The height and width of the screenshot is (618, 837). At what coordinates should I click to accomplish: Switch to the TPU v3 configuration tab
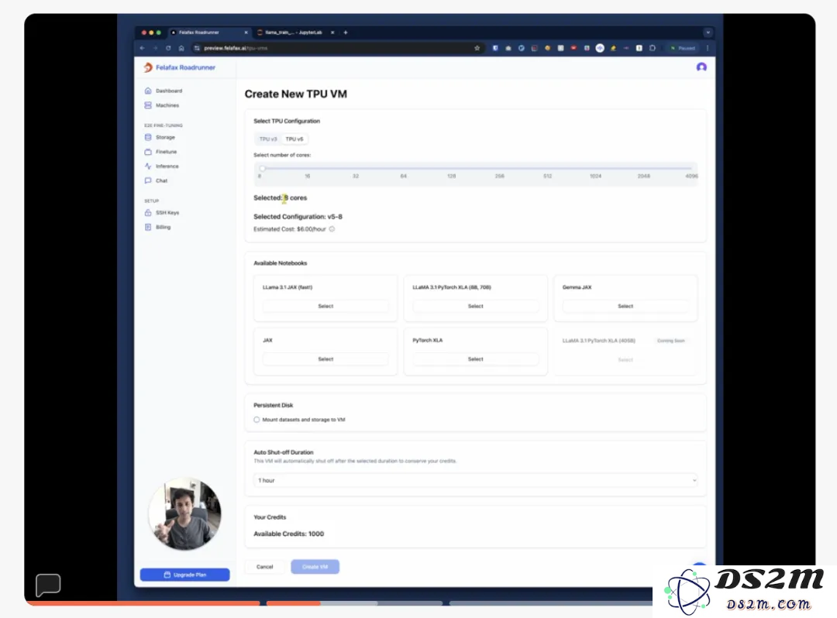click(268, 139)
